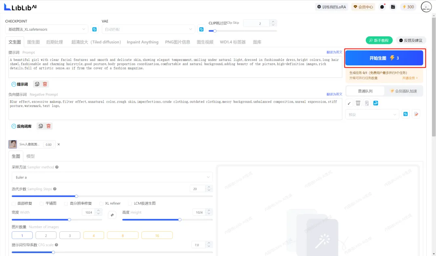Click the Sampling Steps stepper arrows
The width and height of the screenshot is (436, 256).
coord(209,189)
